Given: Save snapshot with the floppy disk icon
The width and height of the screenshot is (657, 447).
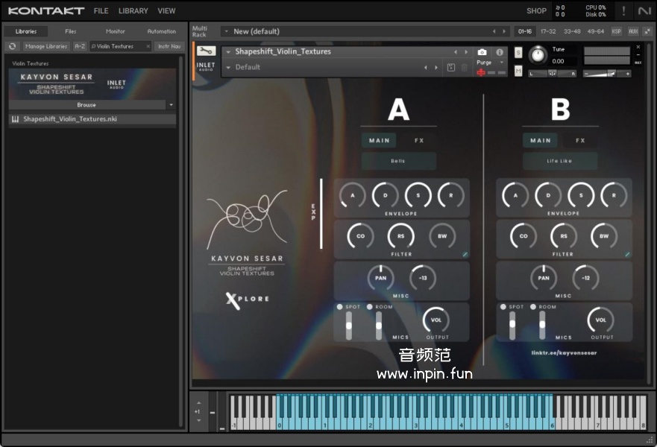Looking at the screenshot, I should [450, 67].
